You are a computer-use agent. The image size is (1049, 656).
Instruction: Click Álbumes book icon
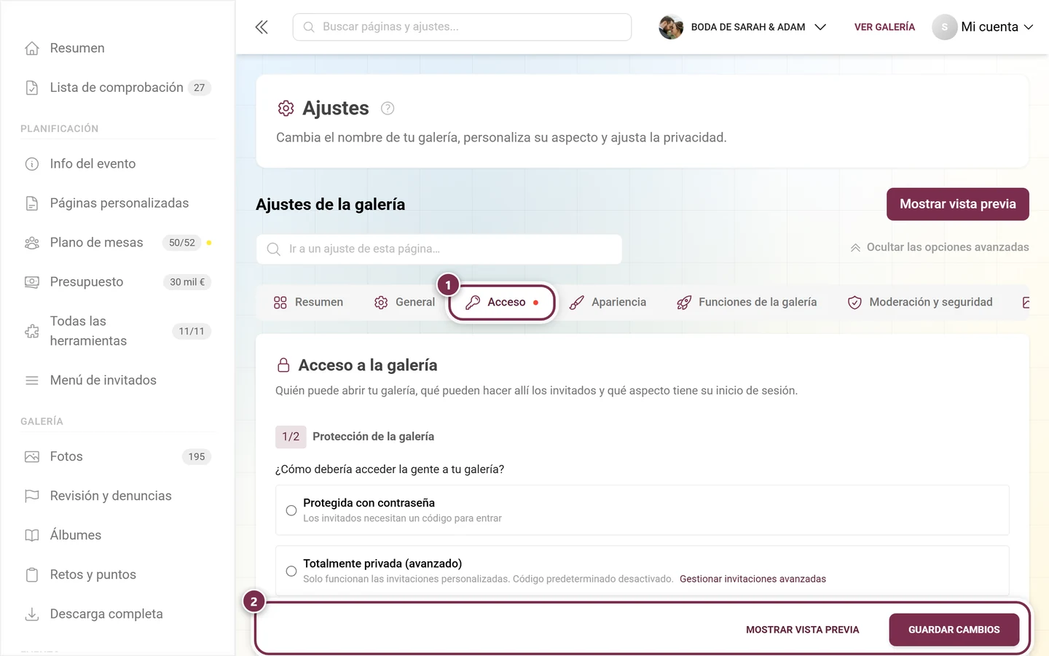click(32, 535)
